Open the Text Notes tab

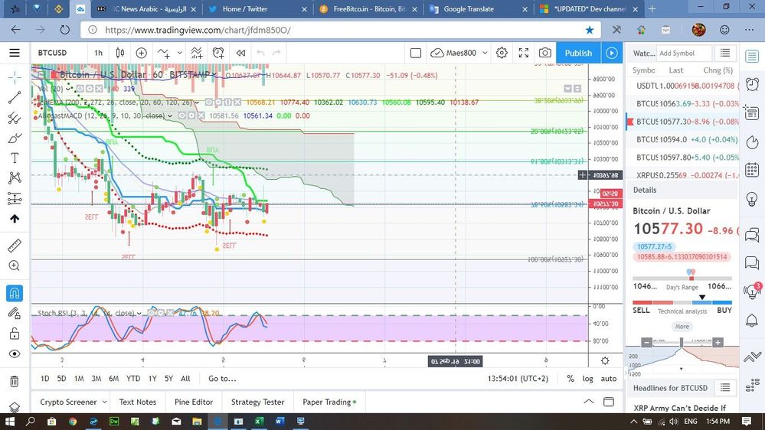point(138,402)
